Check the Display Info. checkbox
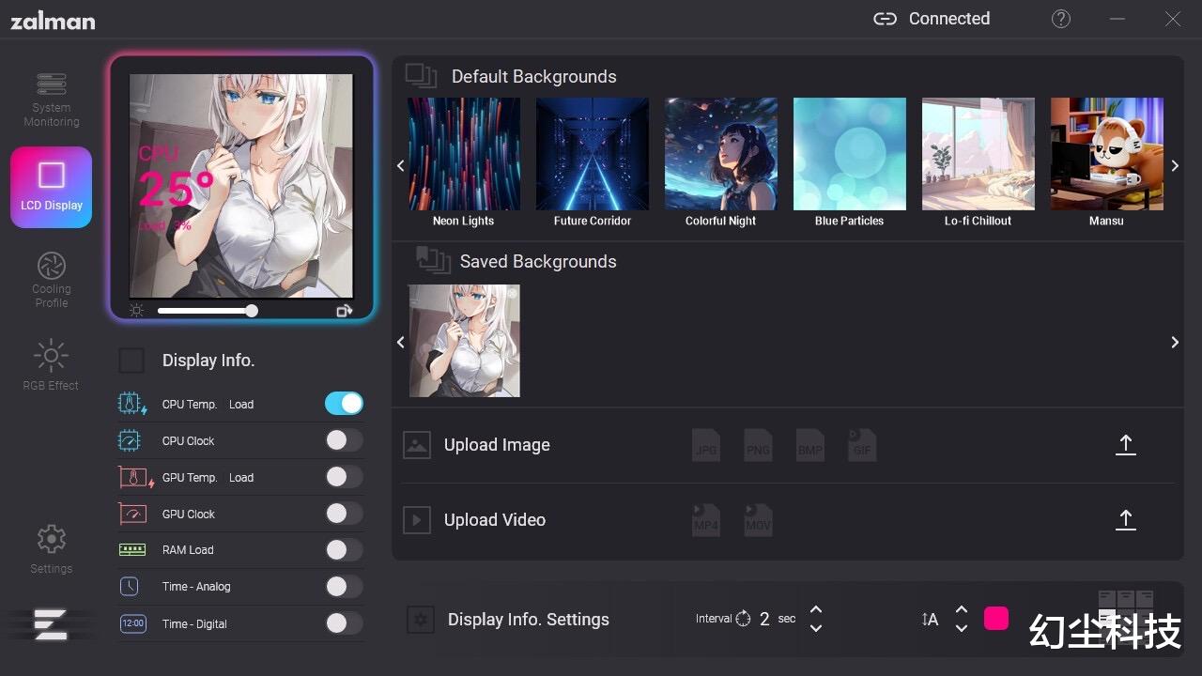The height and width of the screenshot is (676, 1202). click(x=131, y=361)
